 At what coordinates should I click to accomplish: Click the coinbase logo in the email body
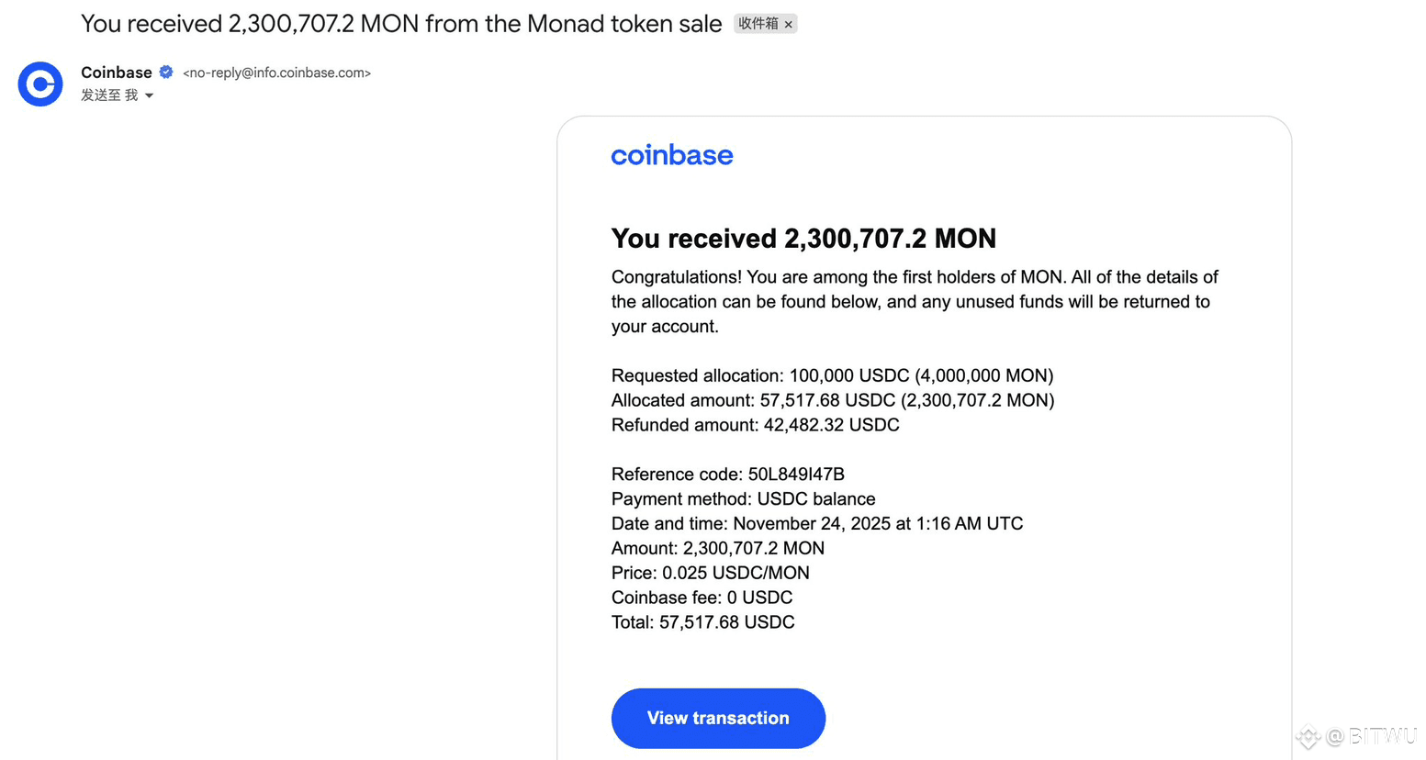[x=672, y=155]
